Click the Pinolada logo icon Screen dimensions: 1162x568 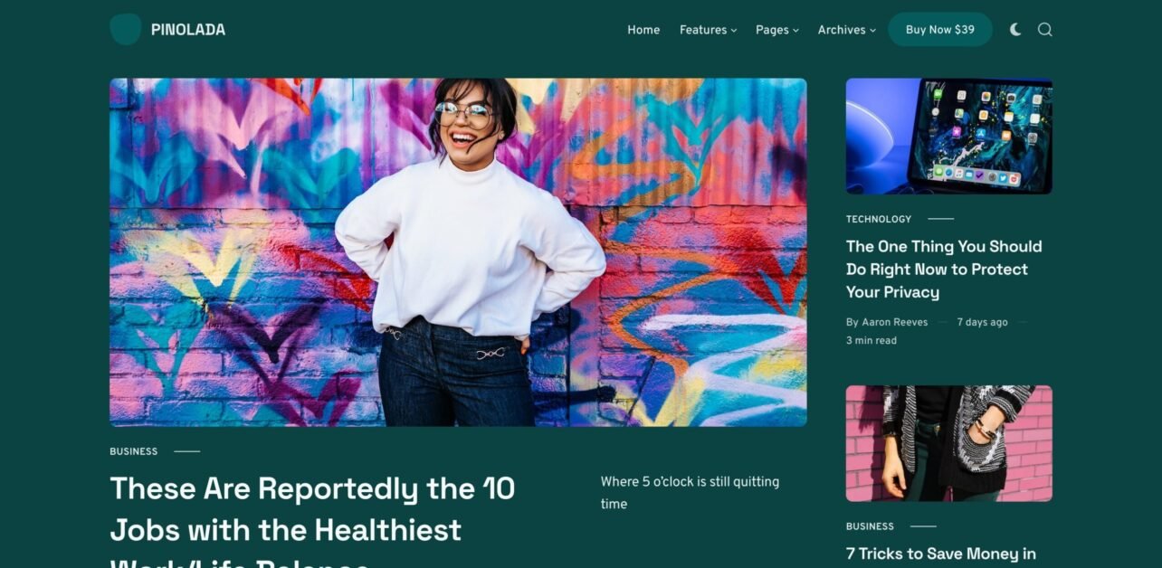[125, 29]
